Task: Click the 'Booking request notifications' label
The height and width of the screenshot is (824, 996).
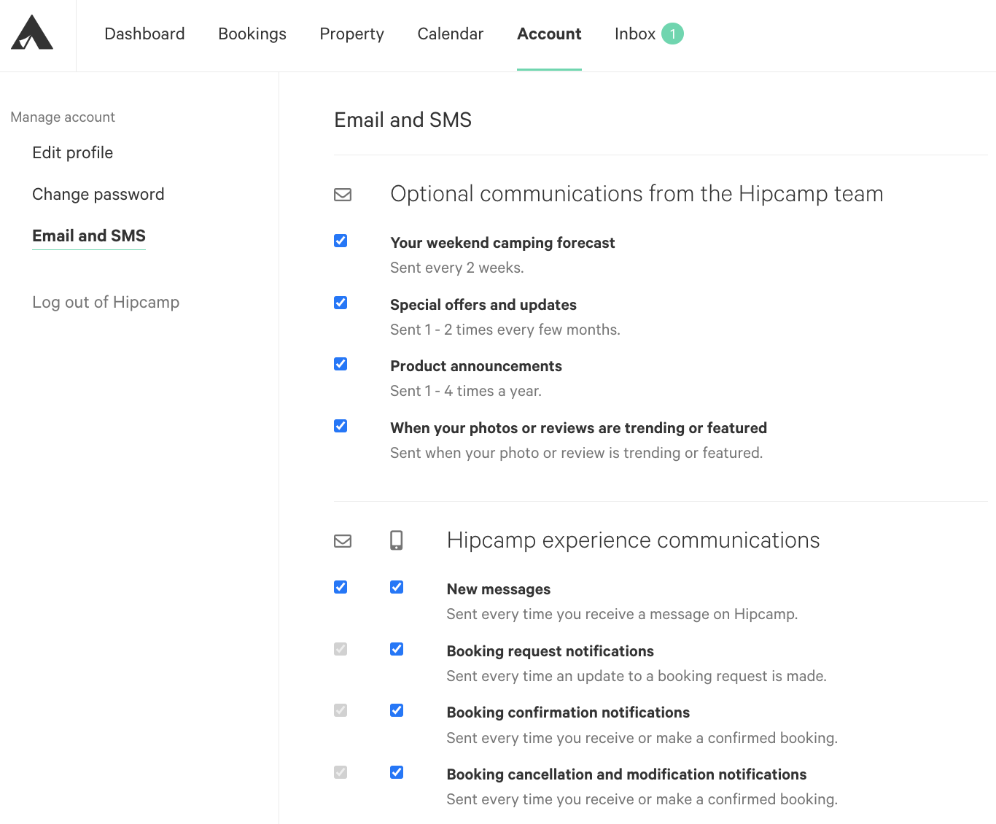Action: point(550,651)
